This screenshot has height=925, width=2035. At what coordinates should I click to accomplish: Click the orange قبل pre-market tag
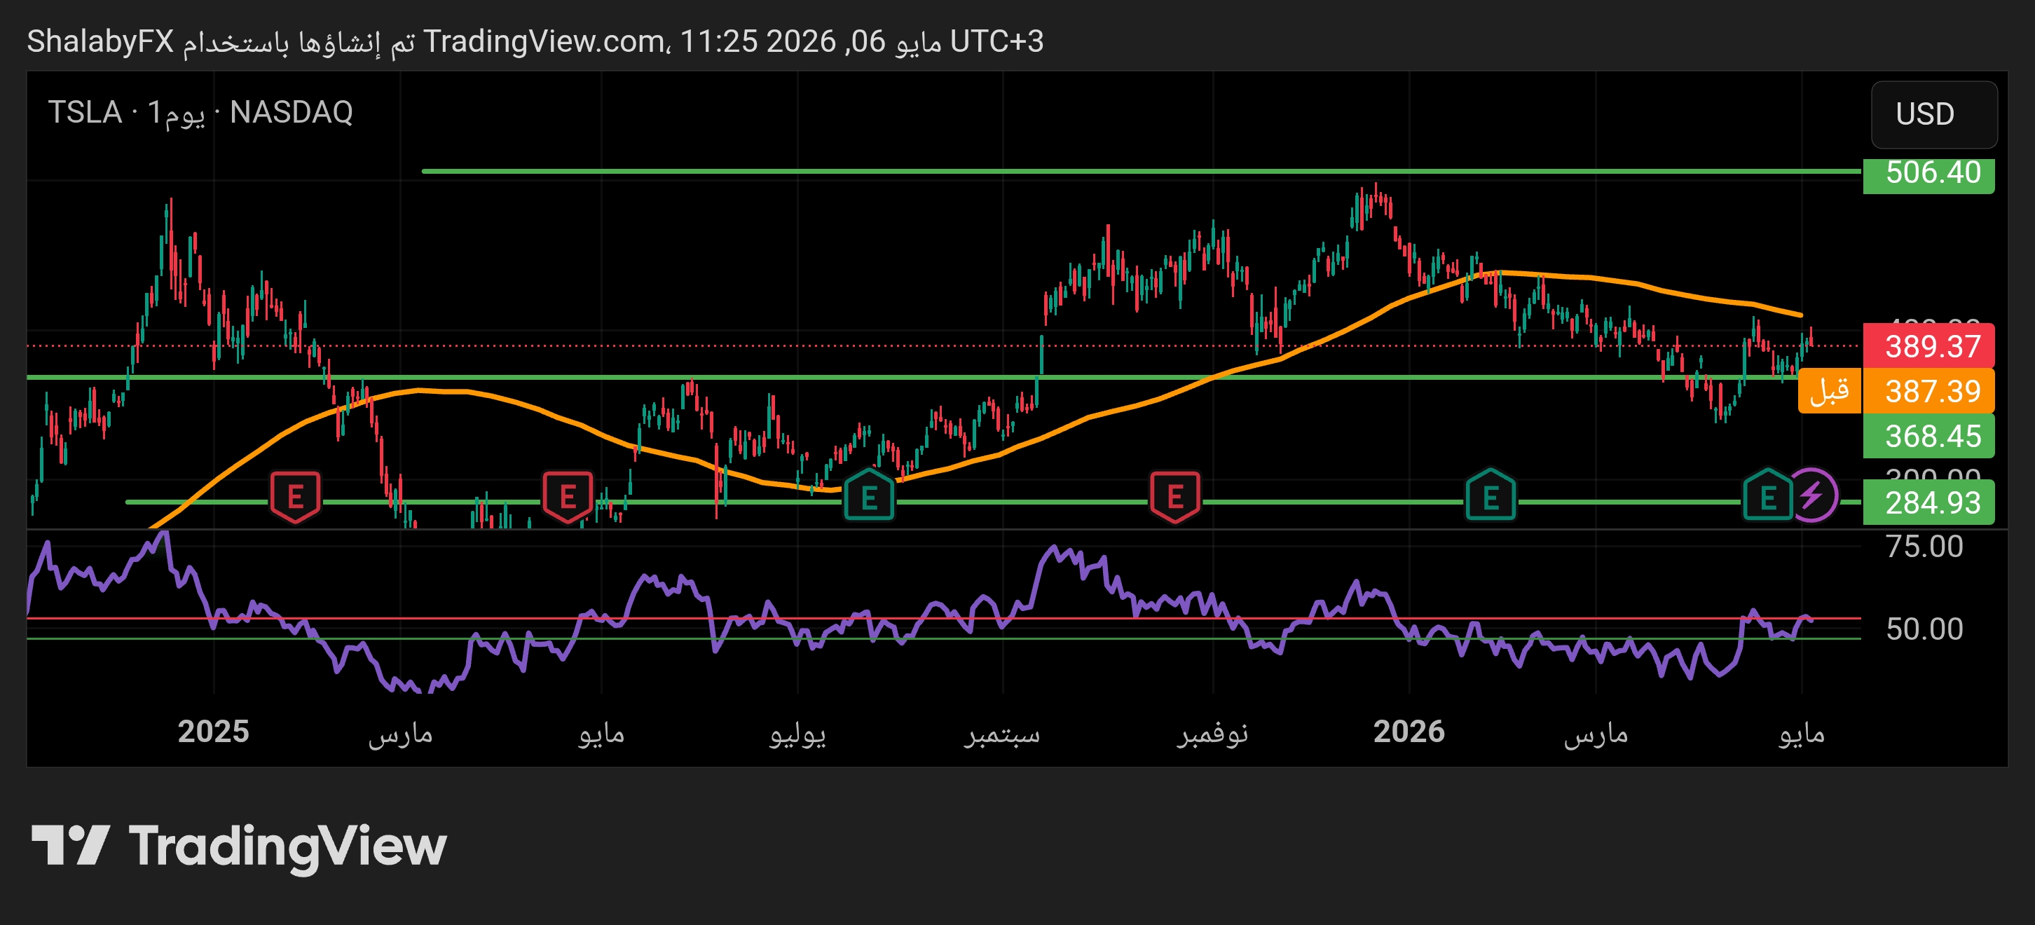pos(1830,391)
